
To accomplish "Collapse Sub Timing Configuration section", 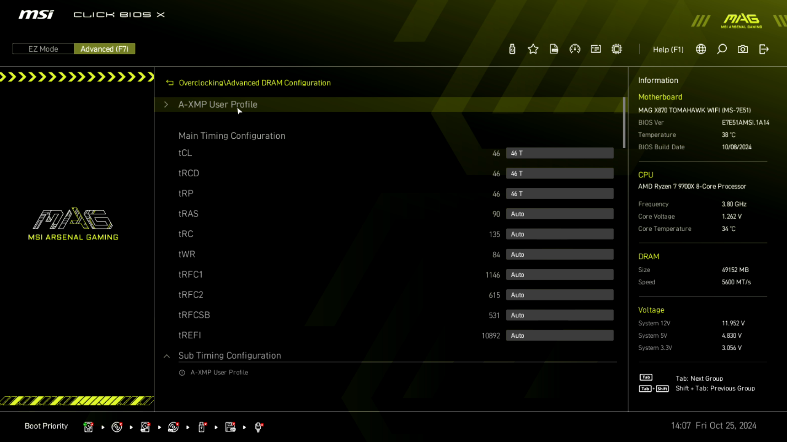I will 167,356.
